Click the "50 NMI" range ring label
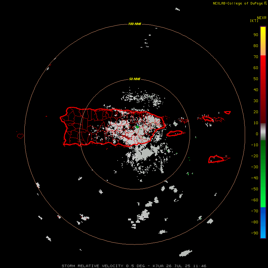 point(135,79)
